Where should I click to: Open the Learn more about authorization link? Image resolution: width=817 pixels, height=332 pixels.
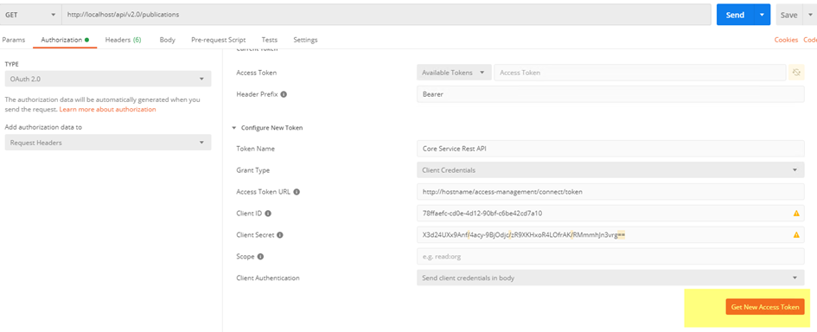107,110
